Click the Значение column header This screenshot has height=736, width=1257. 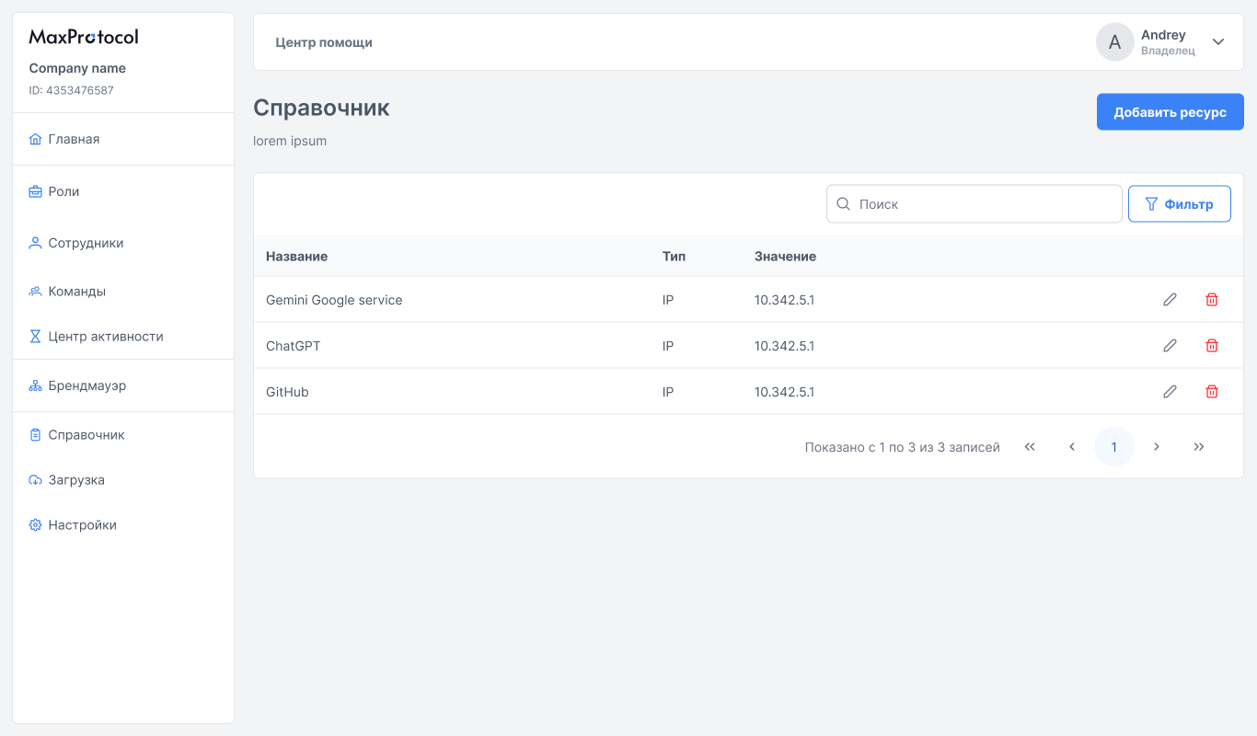tap(785, 256)
